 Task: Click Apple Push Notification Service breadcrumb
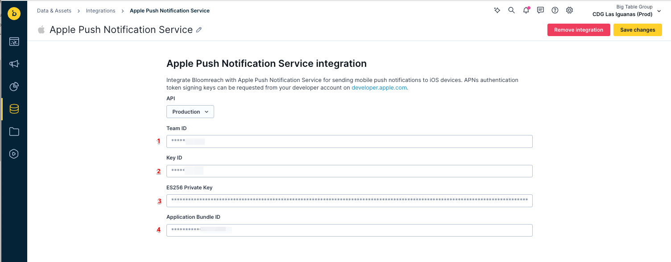[170, 11]
